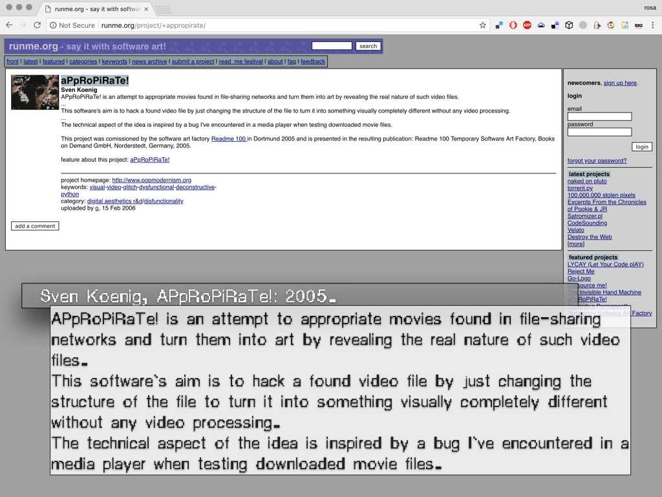Image resolution: width=662 pixels, height=497 pixels.
Task: Click the [more] latest projects link
Action: point(576,244)
